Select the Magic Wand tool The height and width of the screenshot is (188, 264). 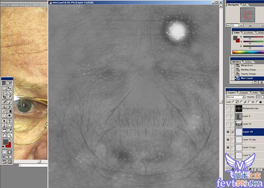pos(10,92)
